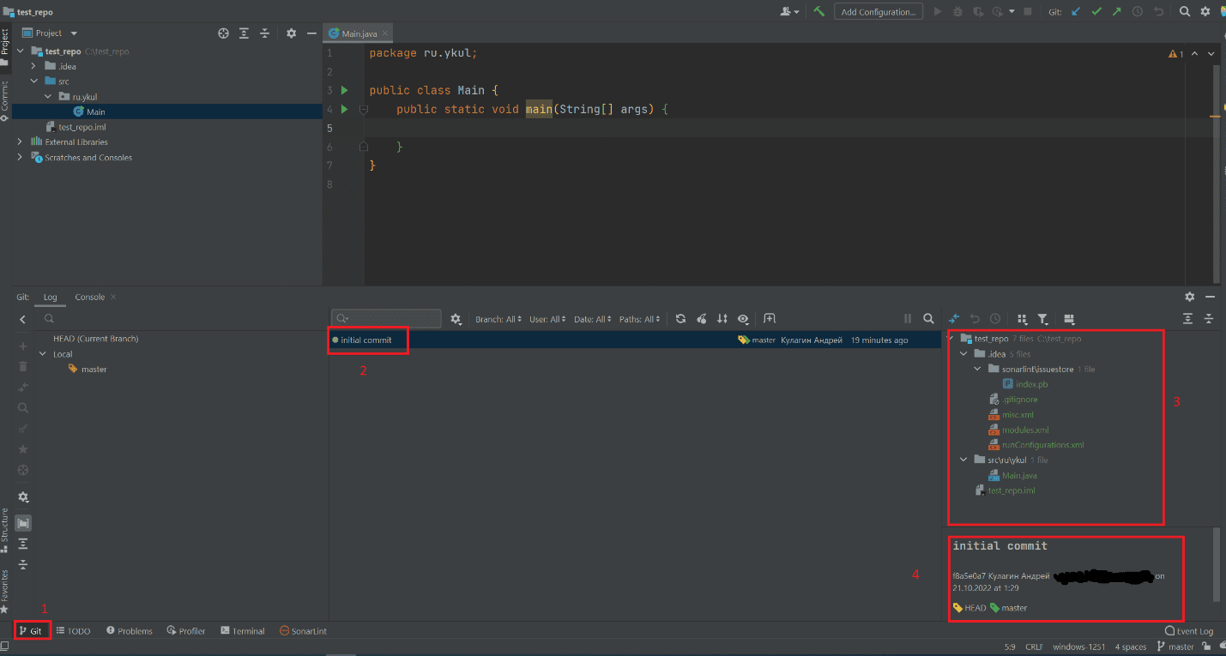Select Main.java in the commit file tree
1226x656 pixels.
point(1019,476)
